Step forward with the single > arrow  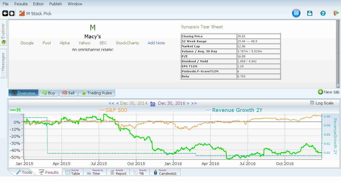click(188, 103)
